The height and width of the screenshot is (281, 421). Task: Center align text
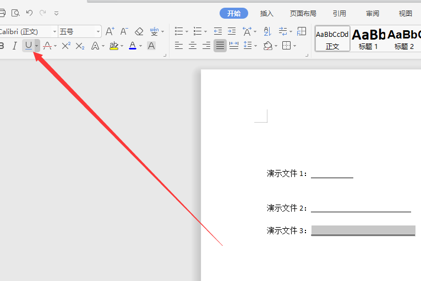click(193, 46)
